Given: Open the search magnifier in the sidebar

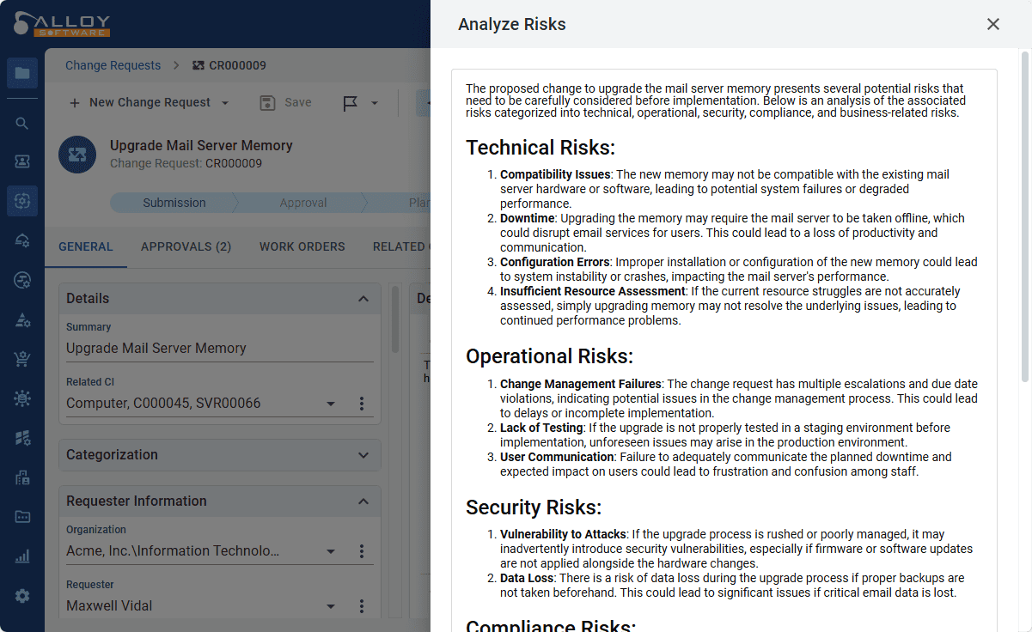Looking at the screenshot, I should point(22,124).
